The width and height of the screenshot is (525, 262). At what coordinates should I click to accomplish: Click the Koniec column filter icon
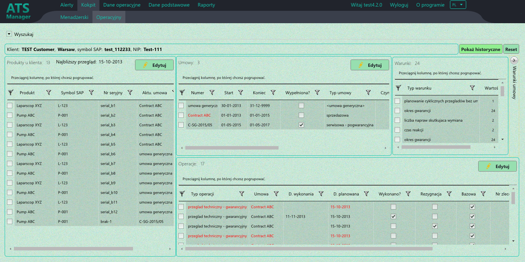273,93
